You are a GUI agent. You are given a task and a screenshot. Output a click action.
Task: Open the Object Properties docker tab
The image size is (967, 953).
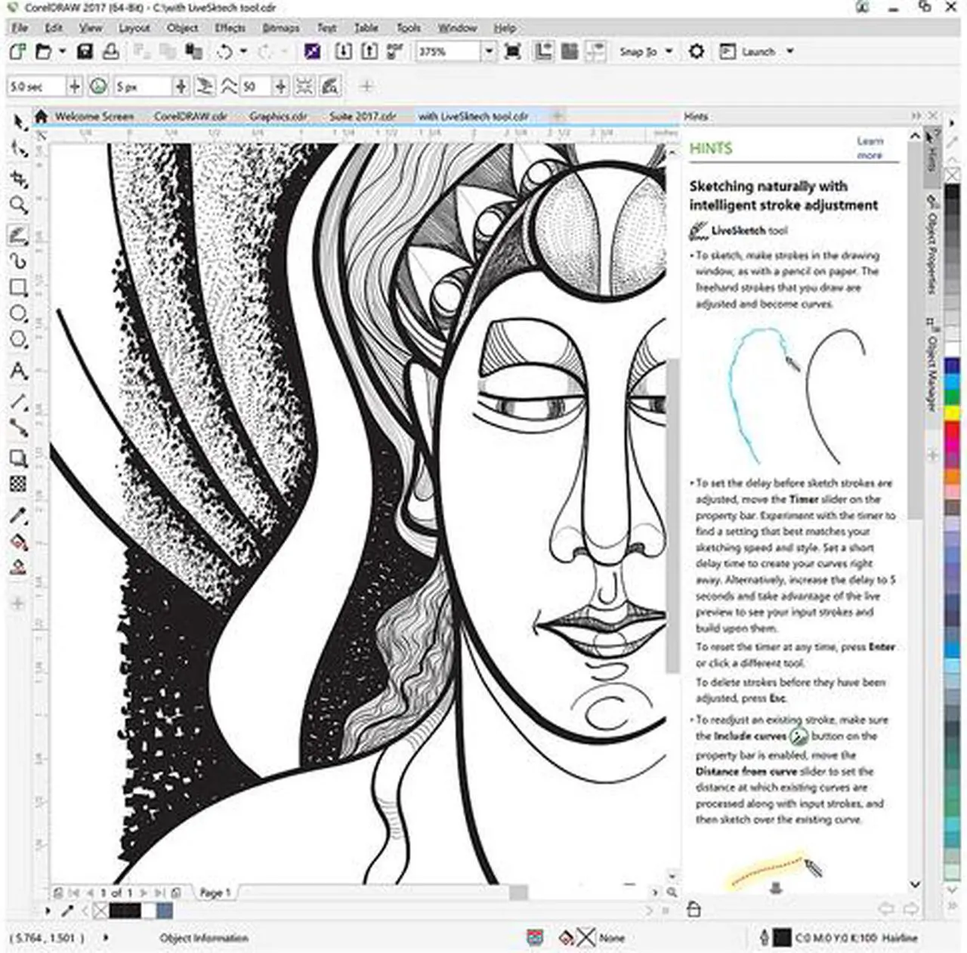click(931, 246)
